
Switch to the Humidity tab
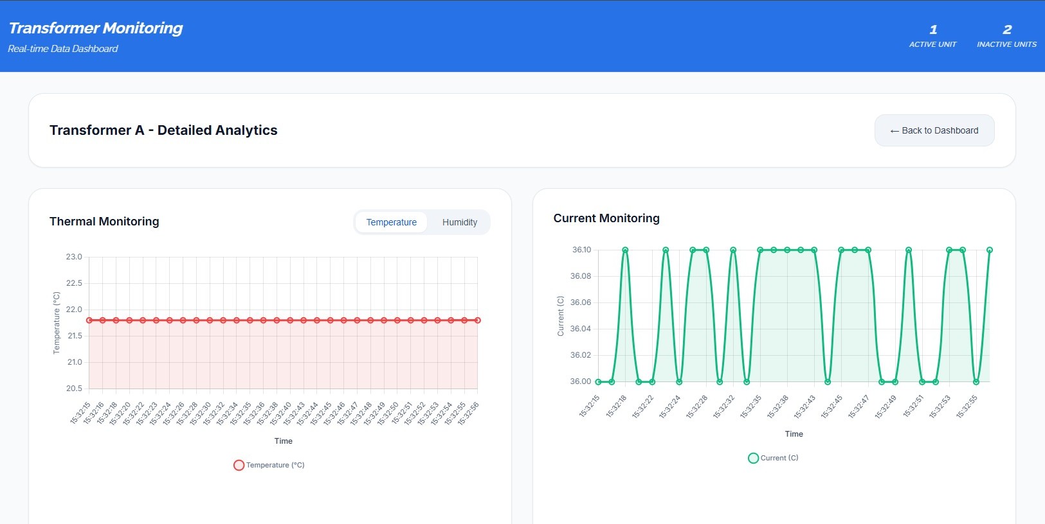pyautogui.click(x=459, y=222)
